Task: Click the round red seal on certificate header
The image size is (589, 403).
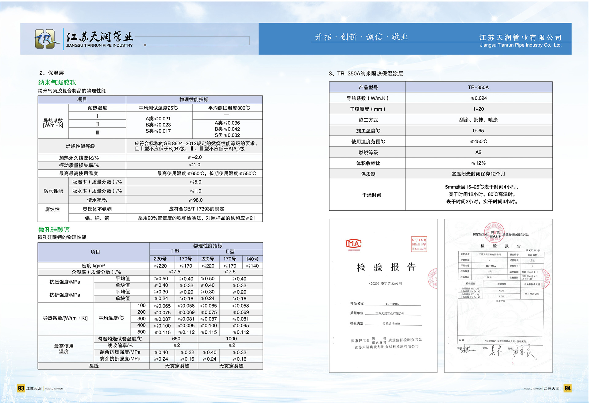Action: 494,232
